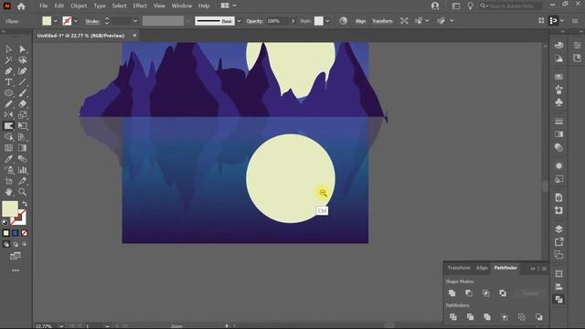Open graphic Style dropdown

tap(327, 21)
